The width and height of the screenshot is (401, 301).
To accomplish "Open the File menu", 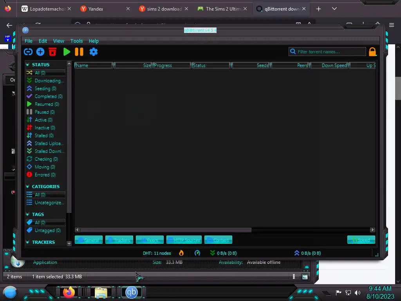I will tap(28, 41).
